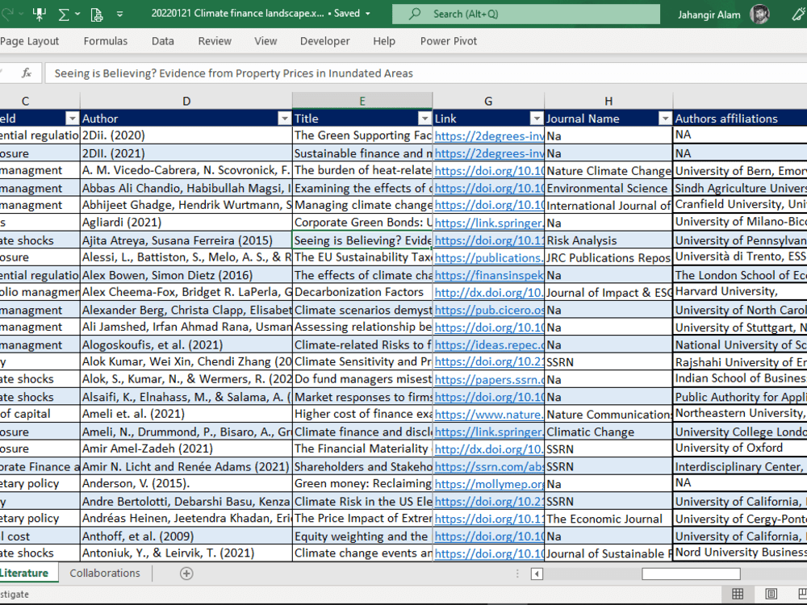Image resolution: width=807 pixels, height=605 pixels.
Task: Select column E header
Action: (x=362, y=102)
